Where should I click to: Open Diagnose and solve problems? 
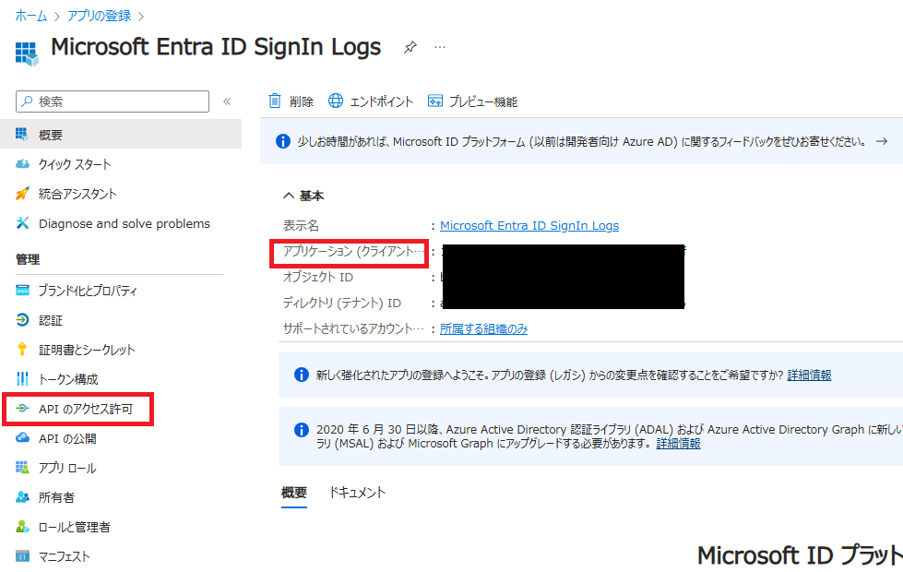coord(124,223)
